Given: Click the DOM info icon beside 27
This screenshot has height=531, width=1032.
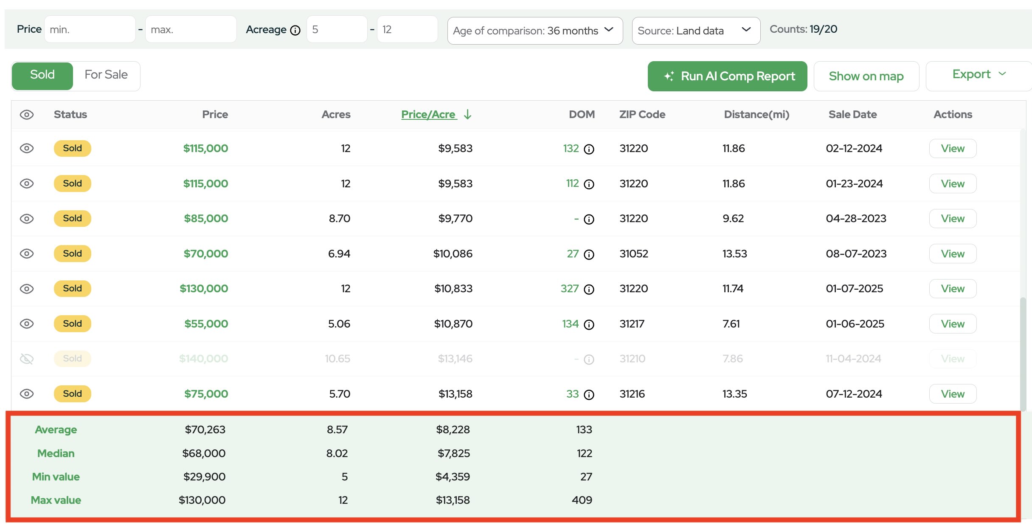Looking at the screenshot, I should [589, 254].
